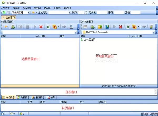Sort the local list by 名字 column header
This screenshot has width=158, height=116.
click(105, 36)
